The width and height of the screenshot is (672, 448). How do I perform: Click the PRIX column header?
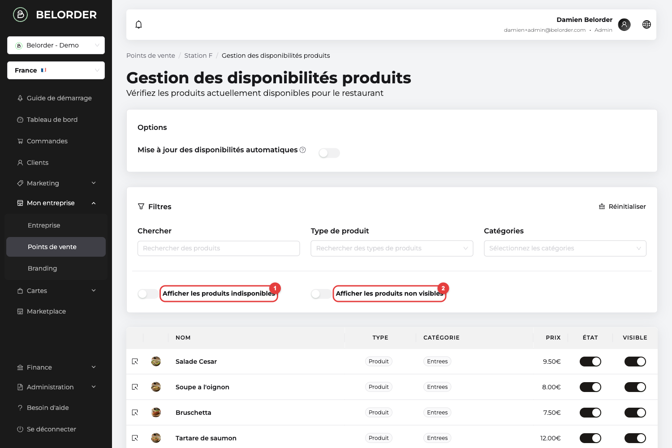tap(553, 338)
